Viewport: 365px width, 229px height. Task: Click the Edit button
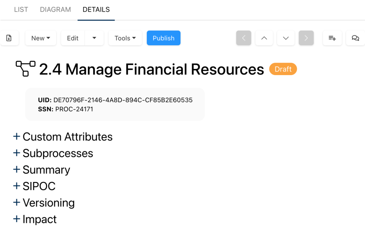point(73,38)
